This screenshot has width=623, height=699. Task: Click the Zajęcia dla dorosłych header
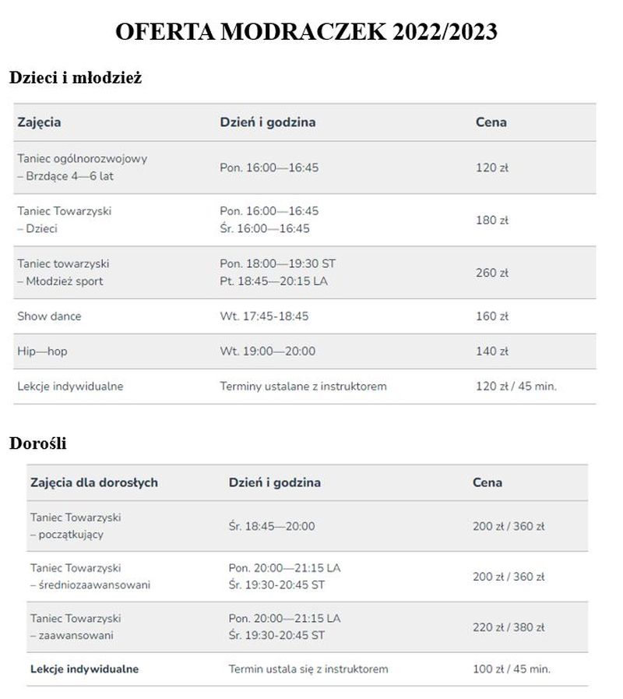tap(94, 483)
